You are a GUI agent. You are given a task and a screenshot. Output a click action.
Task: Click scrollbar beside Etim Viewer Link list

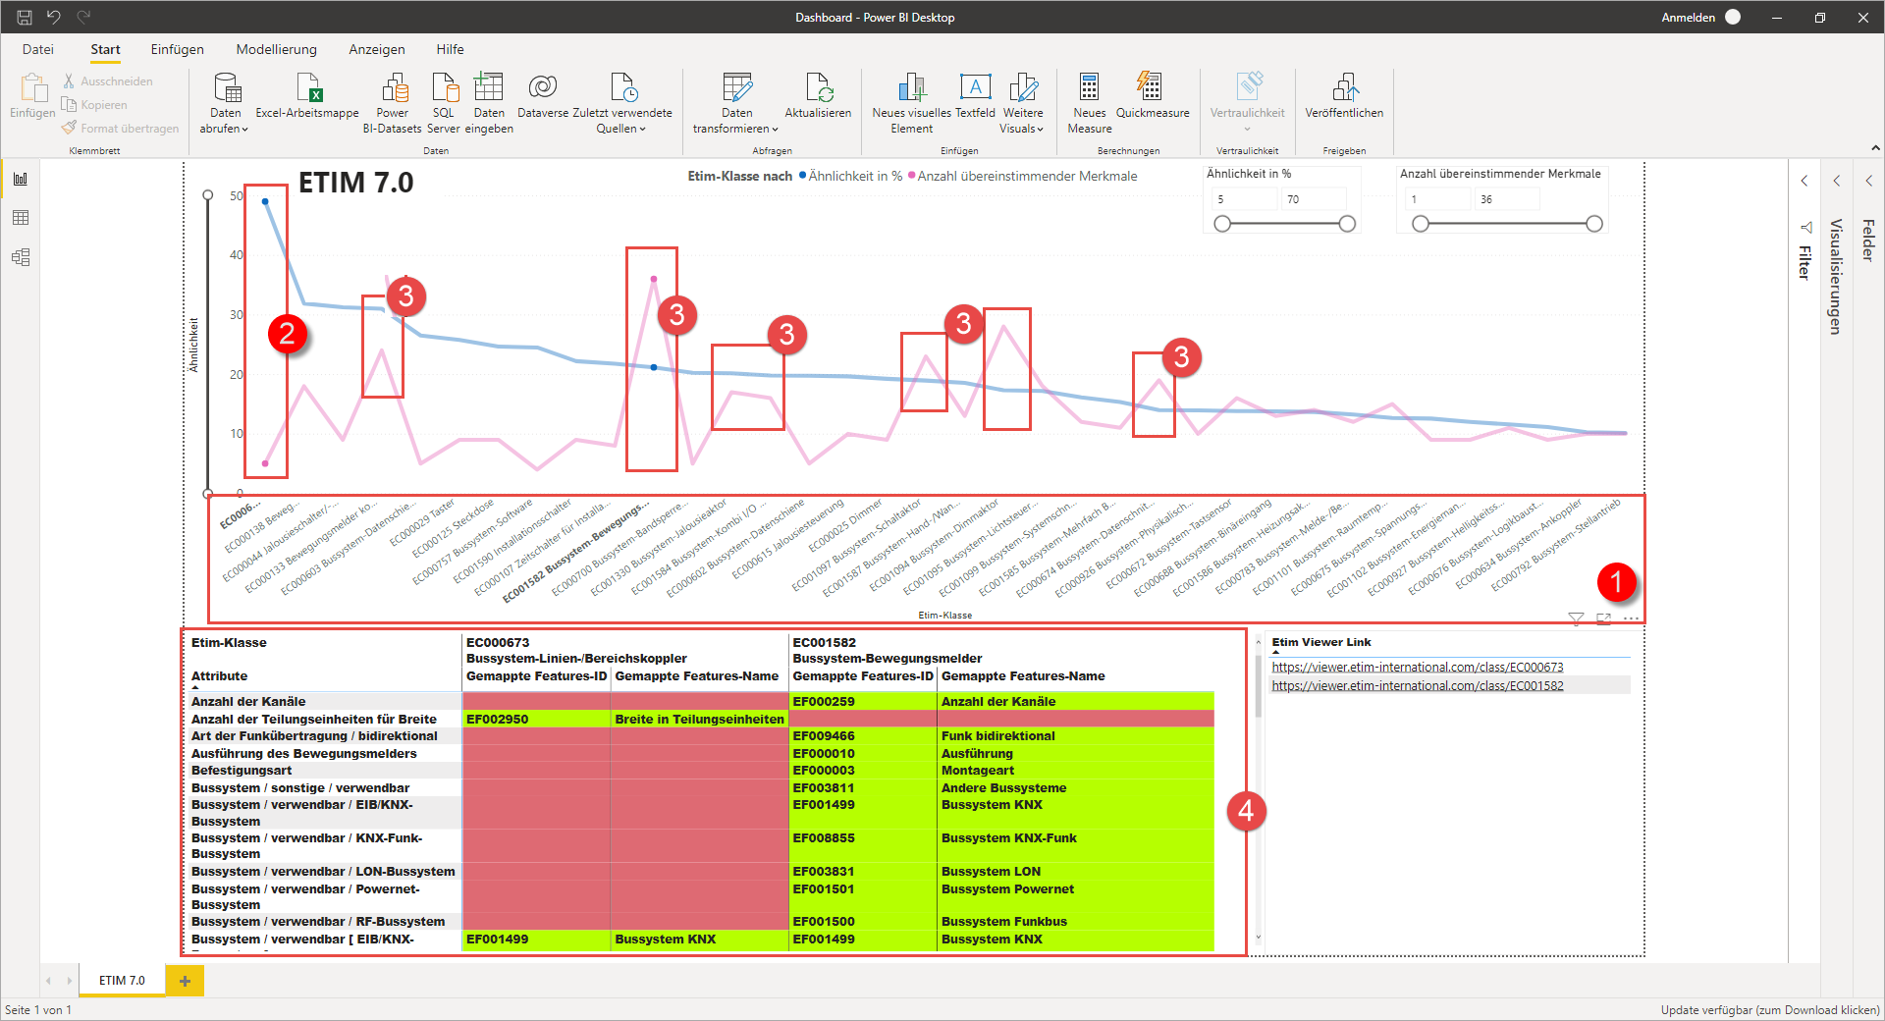pos(1259,687)
